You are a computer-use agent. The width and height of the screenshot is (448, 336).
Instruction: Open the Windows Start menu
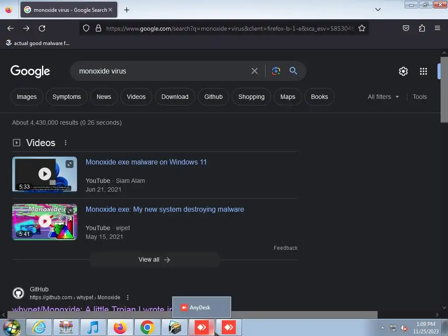12,328
